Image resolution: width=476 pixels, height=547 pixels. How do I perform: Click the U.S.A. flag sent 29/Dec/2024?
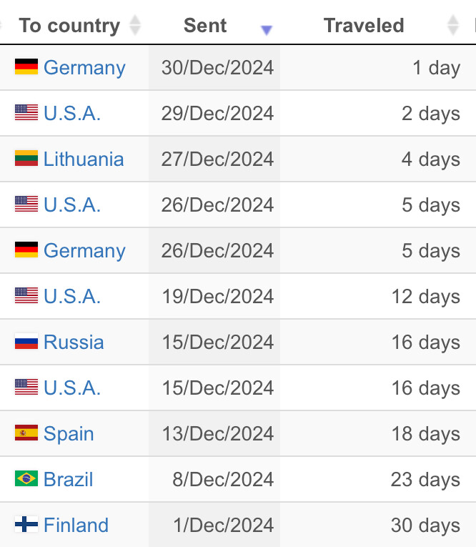pos(26,113)
